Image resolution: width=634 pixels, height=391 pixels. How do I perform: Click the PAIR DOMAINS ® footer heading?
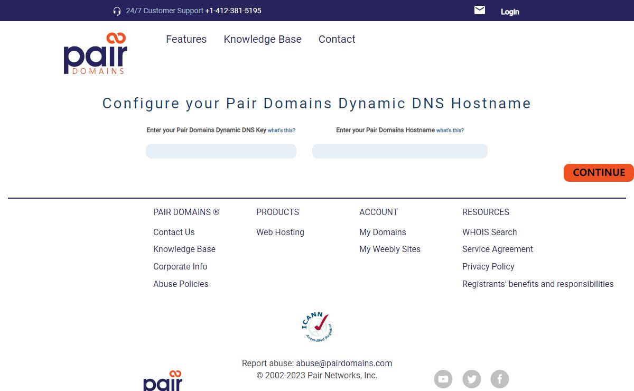tap(186, 212)
